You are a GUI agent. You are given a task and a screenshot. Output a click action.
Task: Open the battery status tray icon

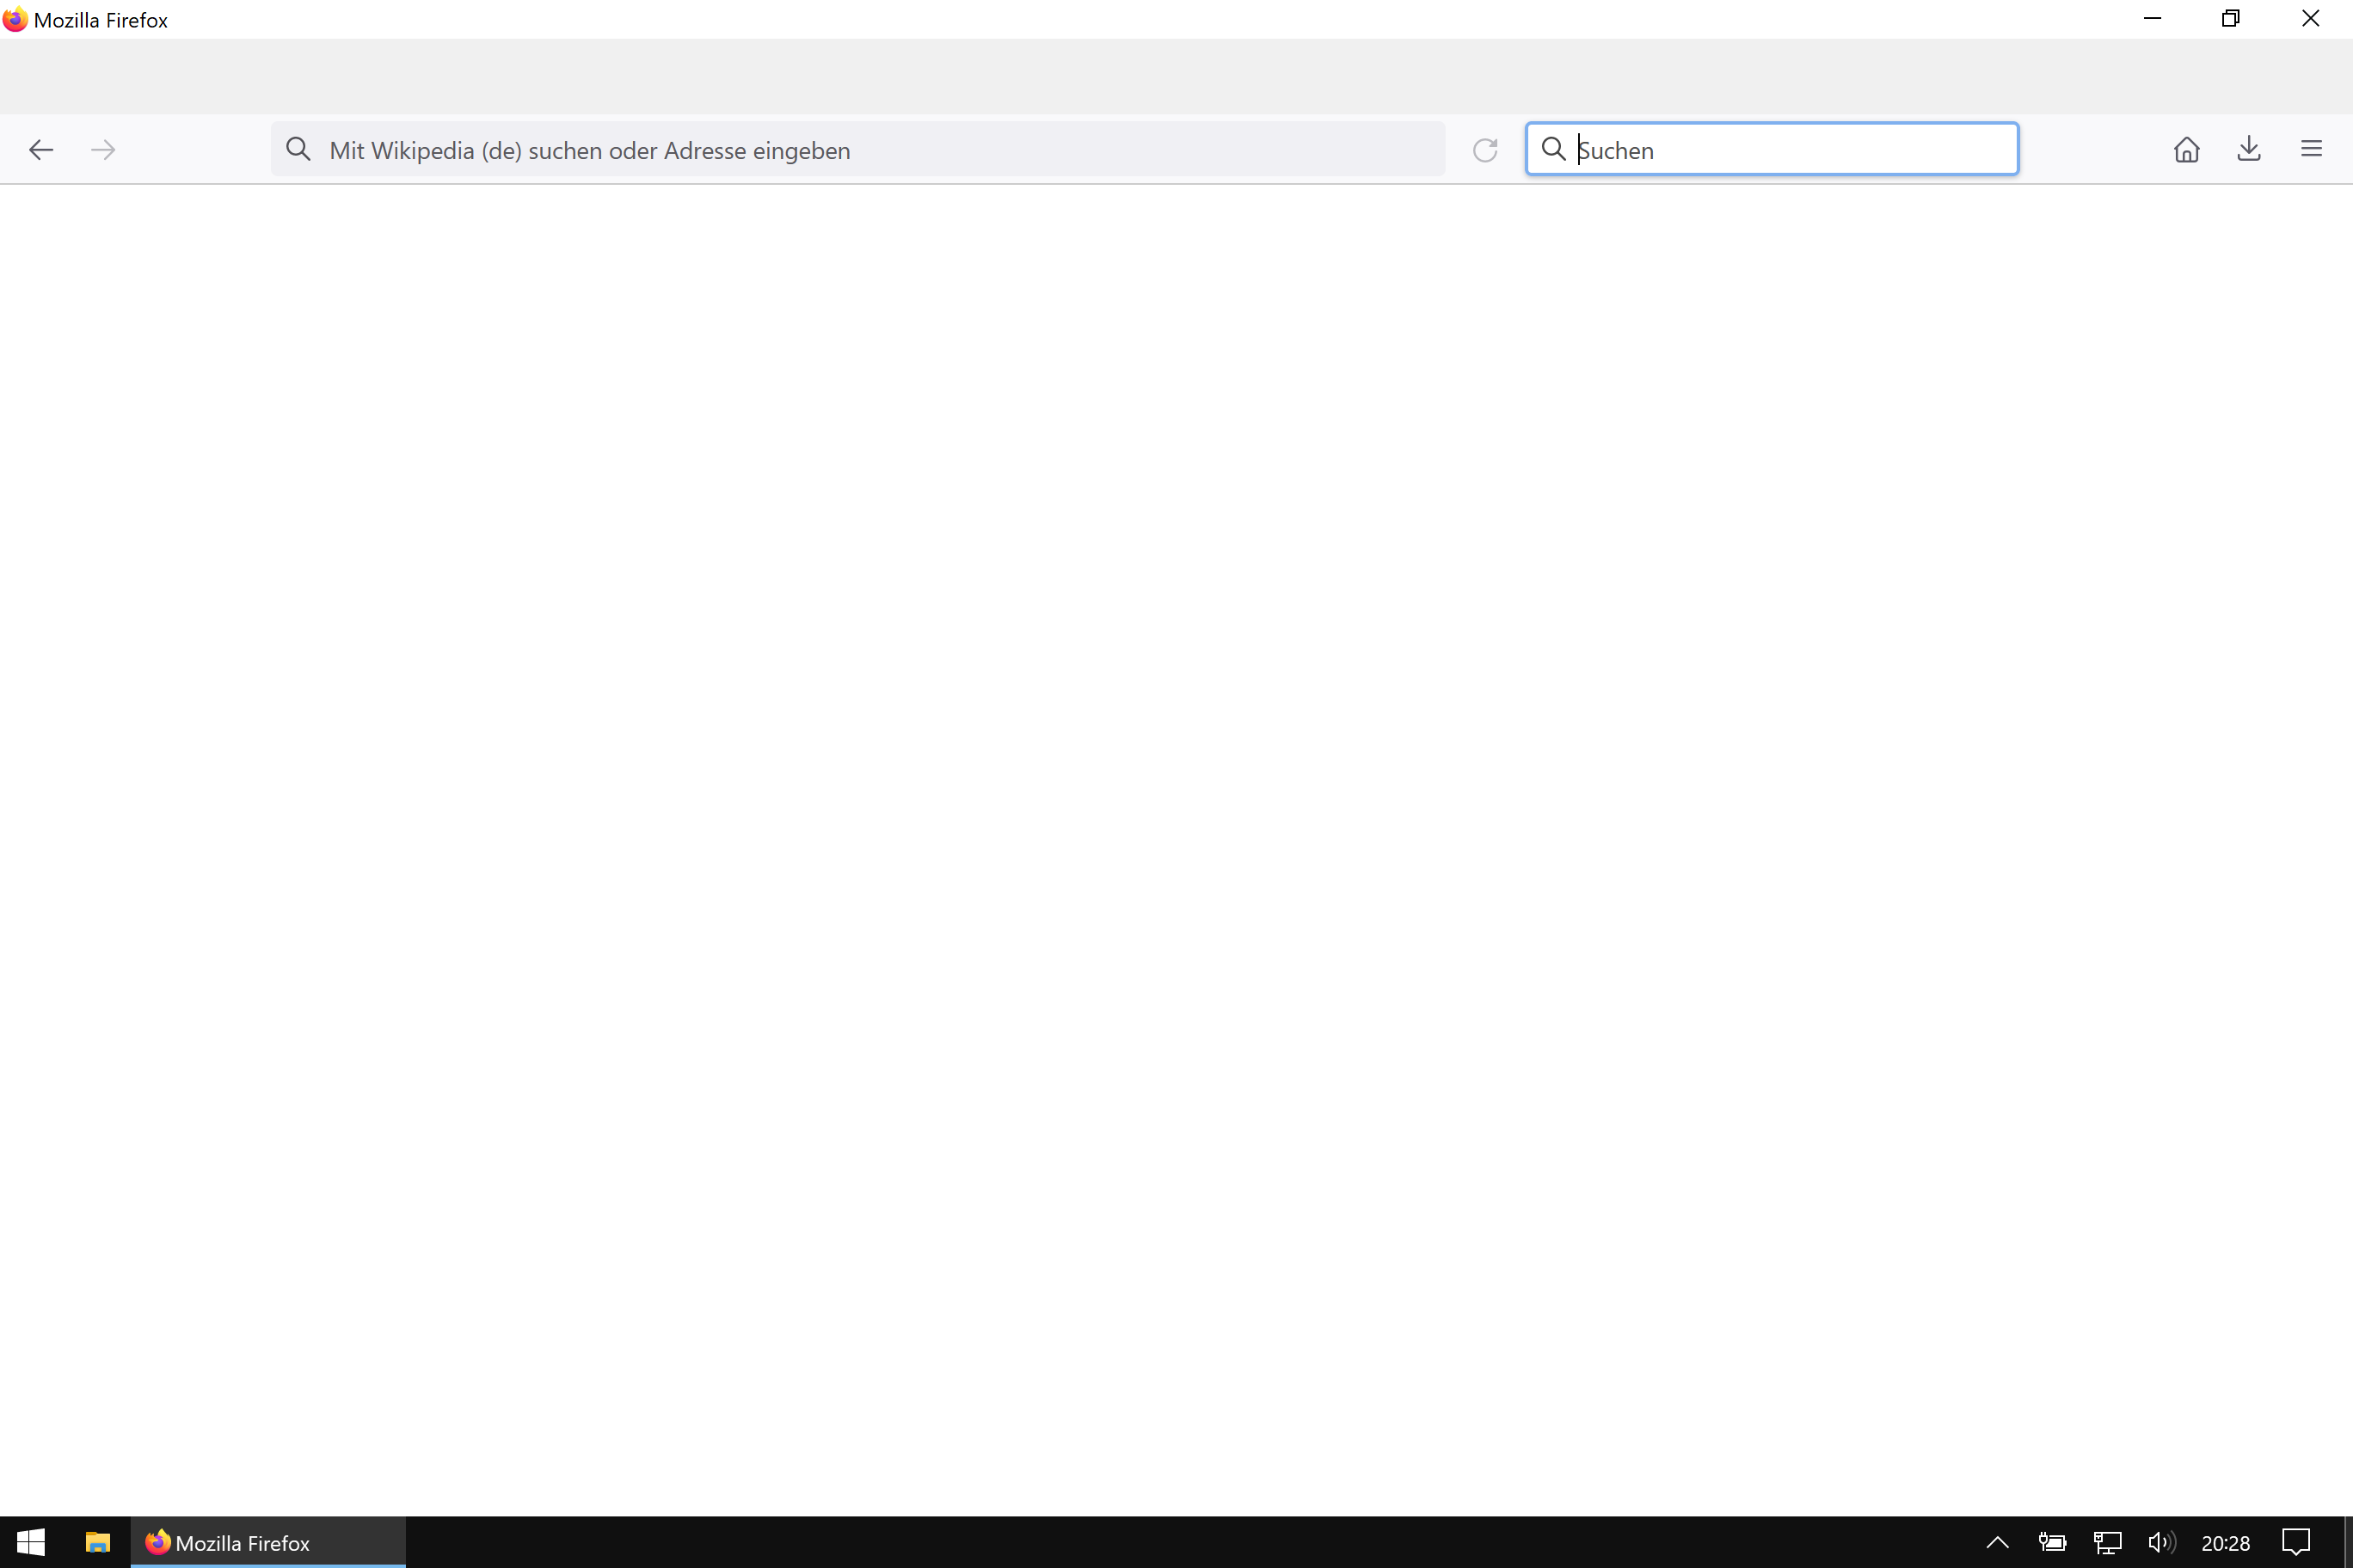tap(2052, 1542)
